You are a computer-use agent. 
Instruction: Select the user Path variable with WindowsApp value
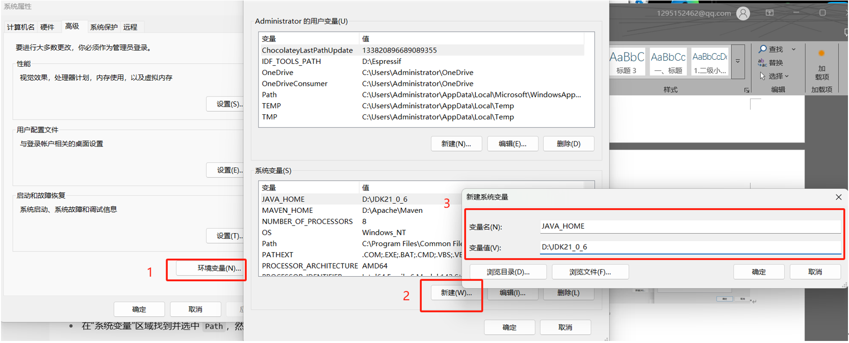pyautogui.click(x=422, y=94)
